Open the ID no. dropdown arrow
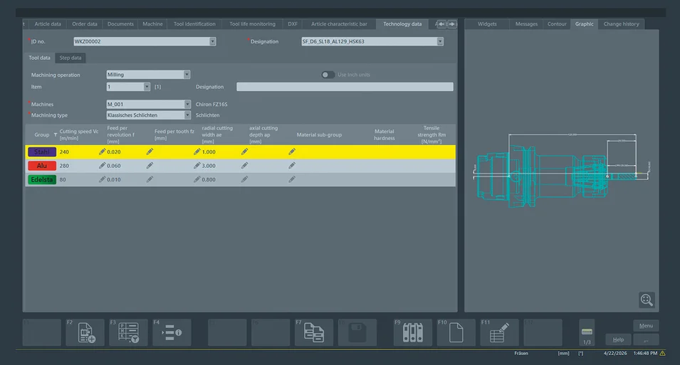The height and width of the screenshot is (365, 680). click(212, 41)
